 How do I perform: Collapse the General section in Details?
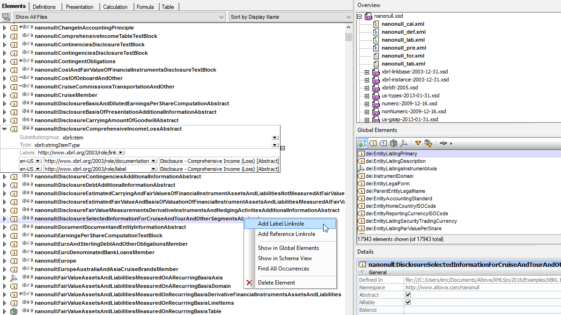(x=362, y=272)
